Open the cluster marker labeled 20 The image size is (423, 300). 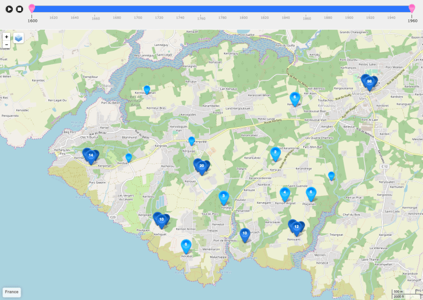click(x=202, y=167)
